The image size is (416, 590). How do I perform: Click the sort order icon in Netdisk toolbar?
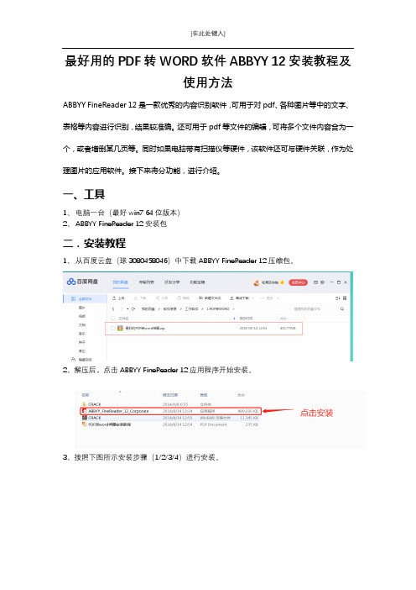337,298
